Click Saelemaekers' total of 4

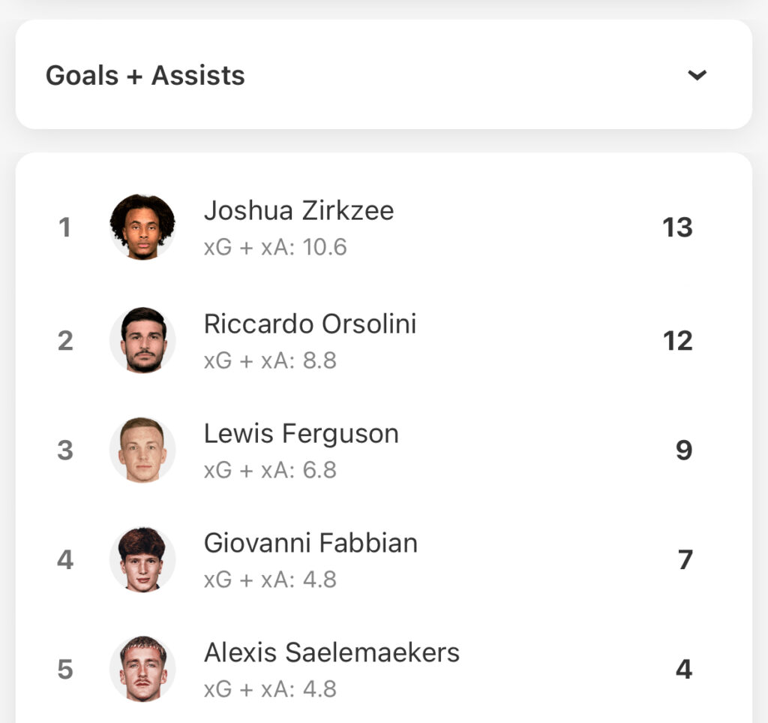(x=684, y=669)
